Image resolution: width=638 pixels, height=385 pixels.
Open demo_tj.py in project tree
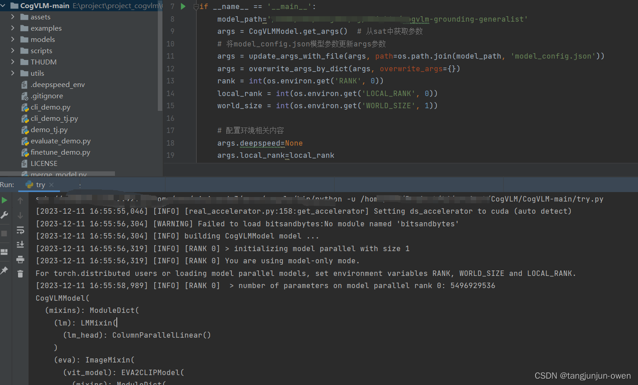coord(49,130)
